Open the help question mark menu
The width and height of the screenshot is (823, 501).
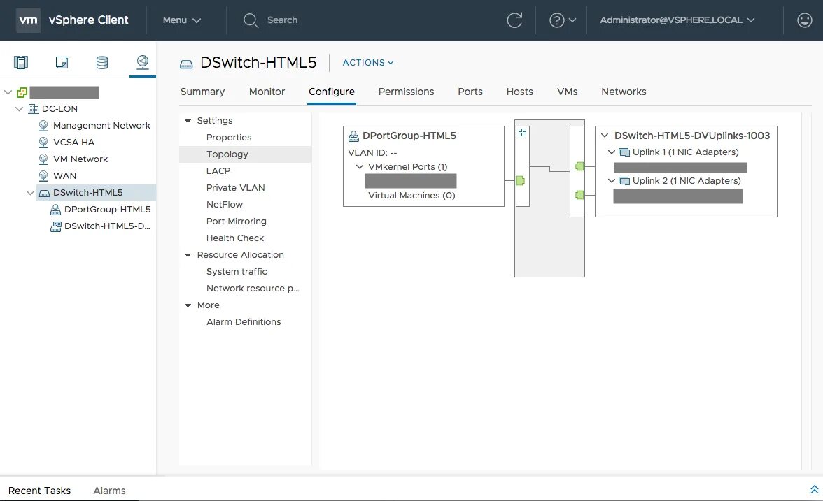pos(562,20)
